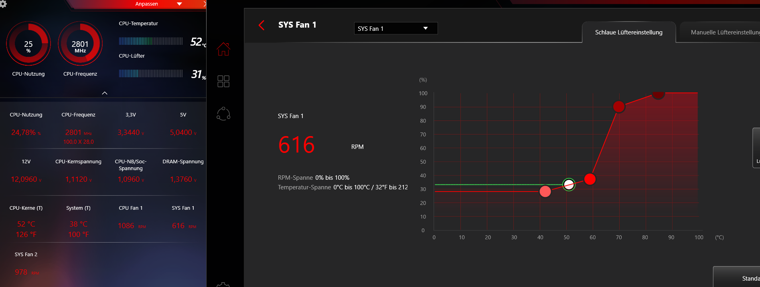Click the CPU-Temperatur bar meter
760x287 pixels.
(x=151, y=41)
